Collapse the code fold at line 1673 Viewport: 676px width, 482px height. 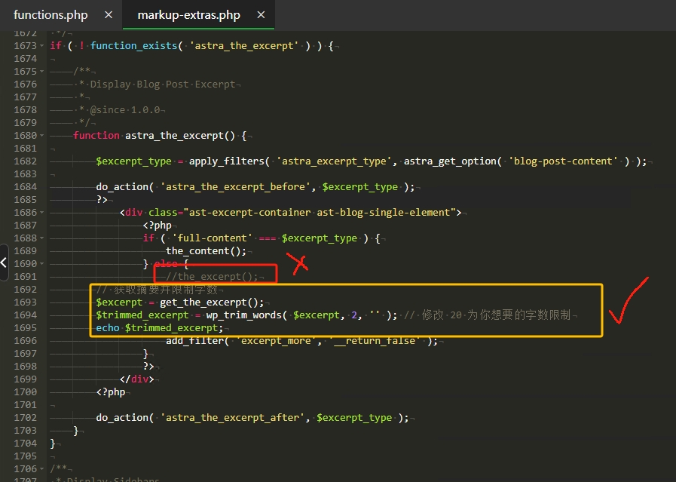click(x=41, y=46)
